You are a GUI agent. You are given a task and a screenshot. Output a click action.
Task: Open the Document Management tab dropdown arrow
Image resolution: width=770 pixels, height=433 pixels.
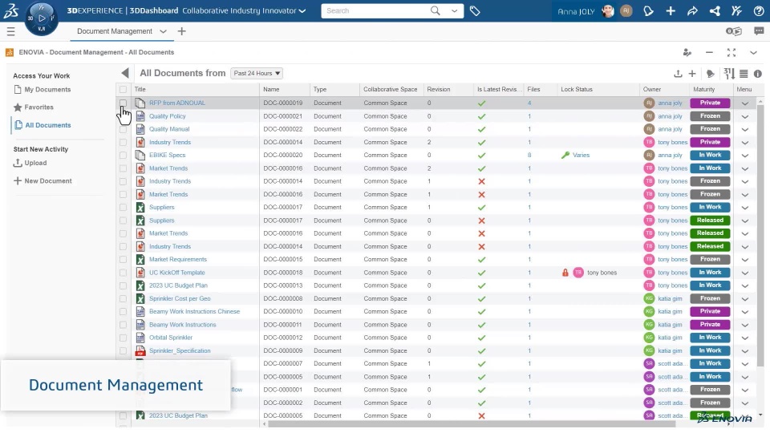click(163, 31)
